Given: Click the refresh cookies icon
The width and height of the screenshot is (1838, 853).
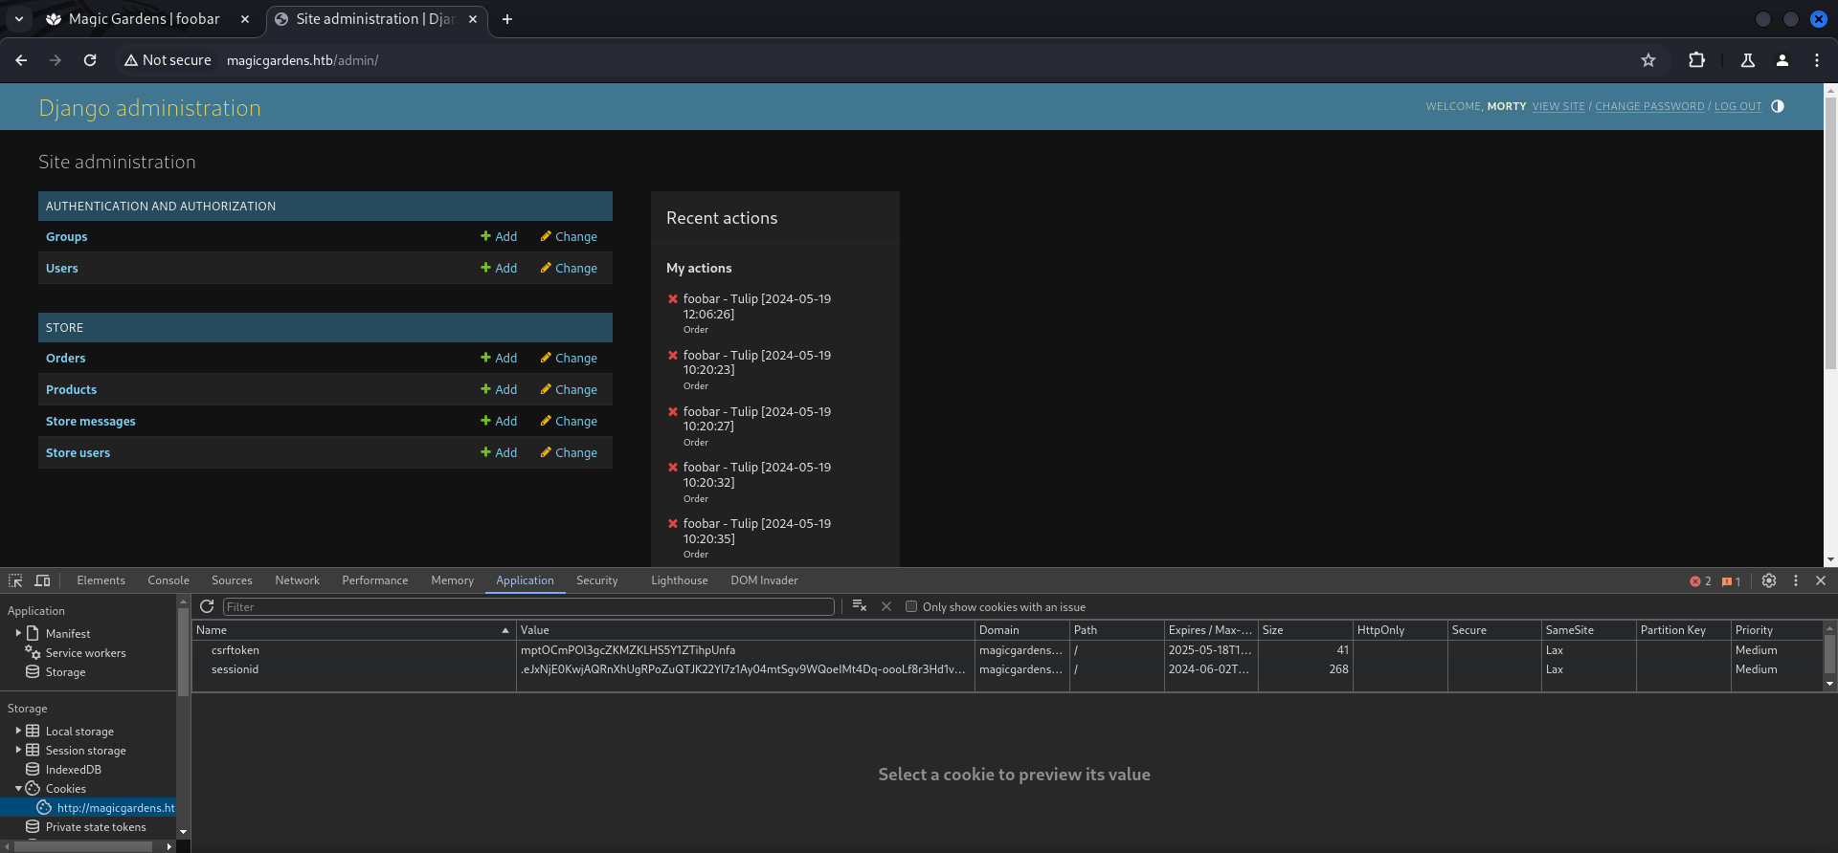Looking at the screenshot, I should click(207, 607).
